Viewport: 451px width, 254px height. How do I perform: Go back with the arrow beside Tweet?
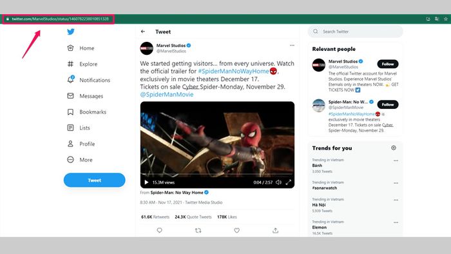[143, 32]
